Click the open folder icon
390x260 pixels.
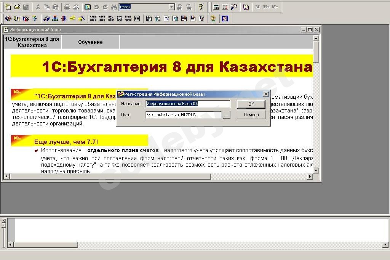pos(17,7)
